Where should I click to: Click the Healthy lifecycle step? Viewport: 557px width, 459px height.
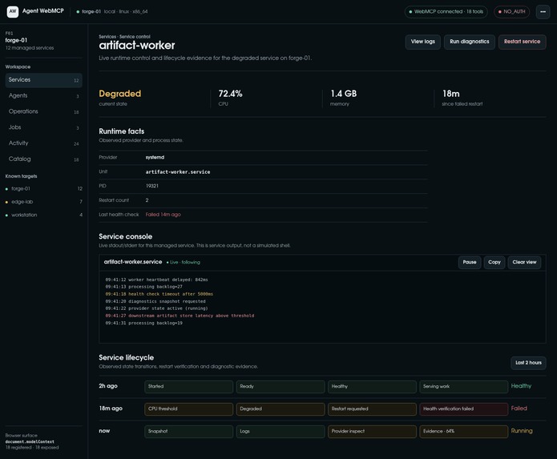click(x=372, y=387)
